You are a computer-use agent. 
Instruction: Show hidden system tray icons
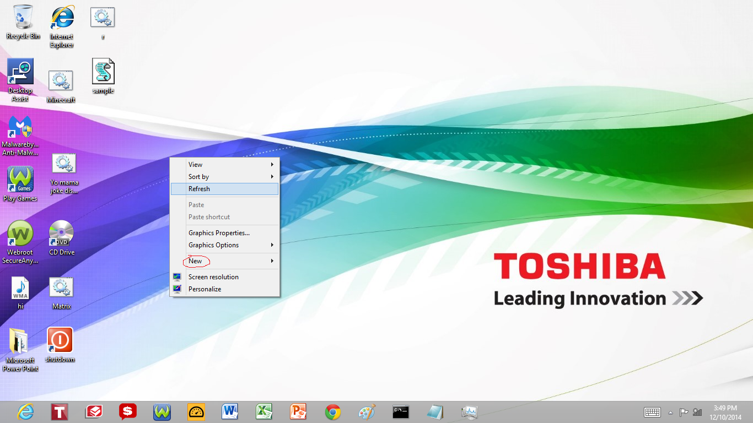(671, 412)
